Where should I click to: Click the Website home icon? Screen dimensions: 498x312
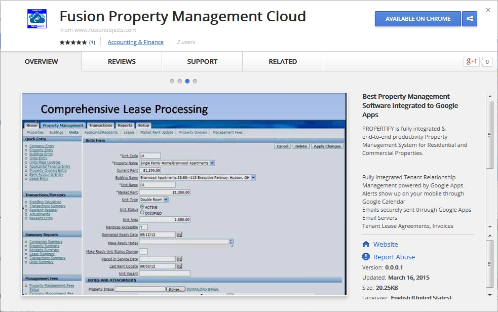366,244
